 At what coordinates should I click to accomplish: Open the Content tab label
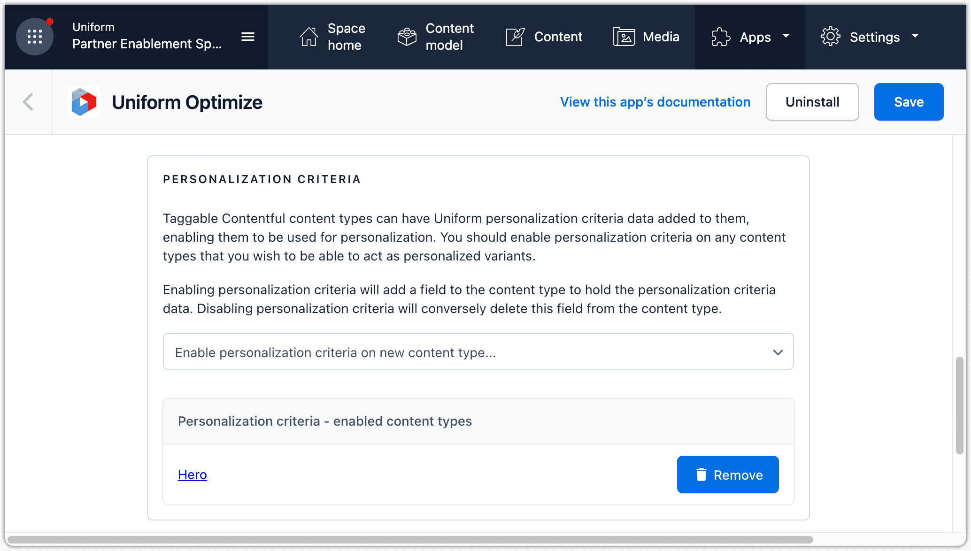tap(558, 37)
